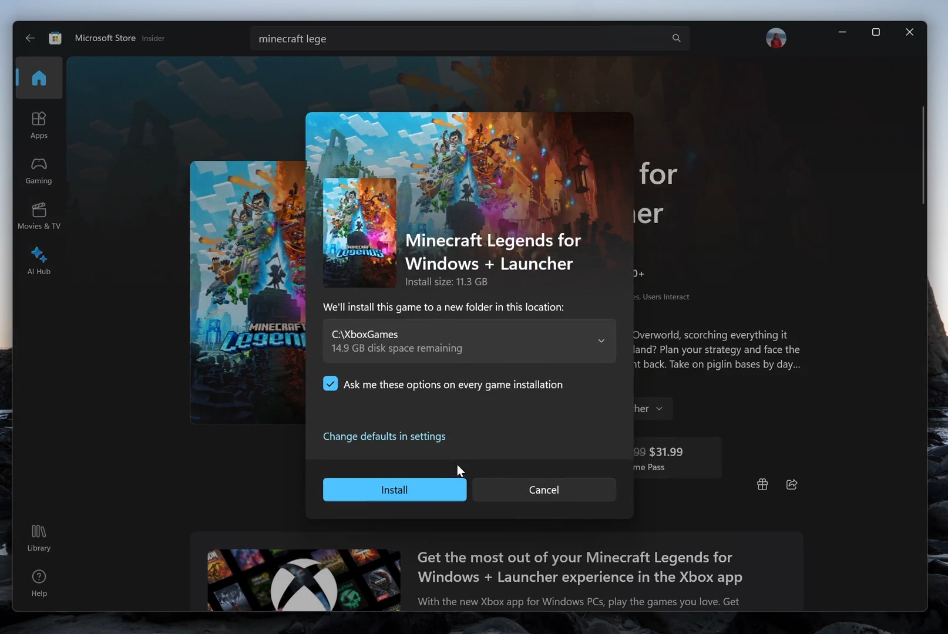The height and width of the screenshot is (634, 948).
Task: Click the Cancel button
Action: [x=544, y=490]
